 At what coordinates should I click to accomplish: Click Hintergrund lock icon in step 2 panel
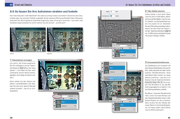click(134, 55)
